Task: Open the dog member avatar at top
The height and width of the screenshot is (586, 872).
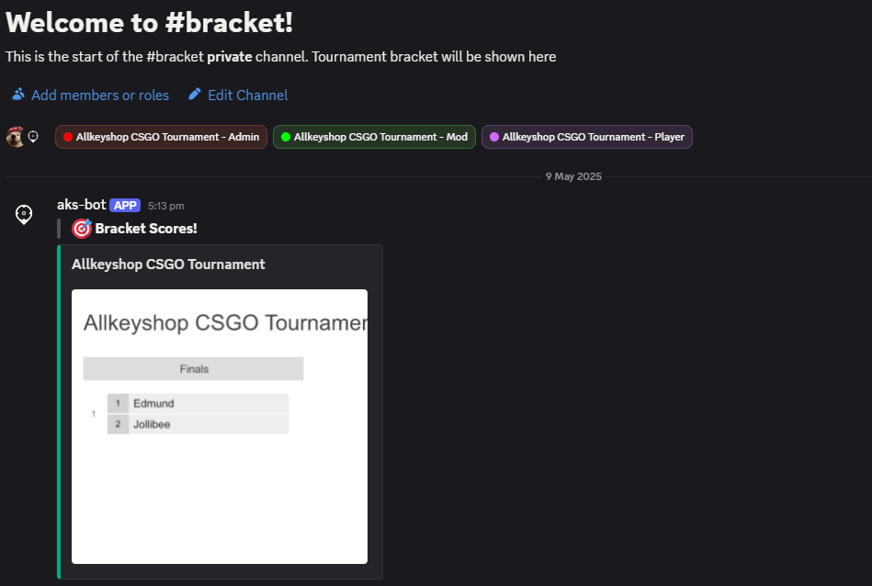Action: click(x=14, y=137)
